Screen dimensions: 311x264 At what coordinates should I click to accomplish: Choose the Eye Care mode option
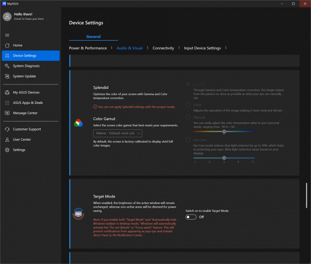[187, 139]
